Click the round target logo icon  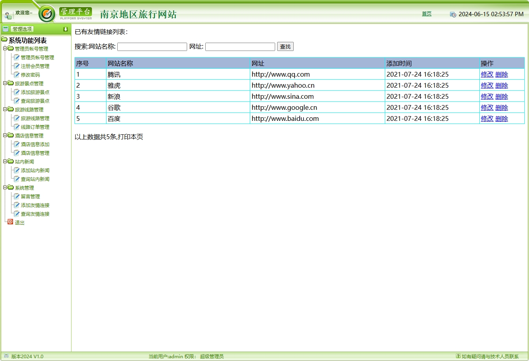coord(47,14)
